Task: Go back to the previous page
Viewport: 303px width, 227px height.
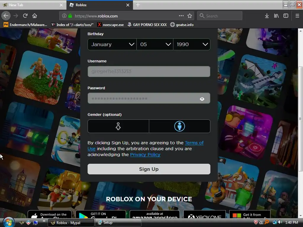Action: 6,16
